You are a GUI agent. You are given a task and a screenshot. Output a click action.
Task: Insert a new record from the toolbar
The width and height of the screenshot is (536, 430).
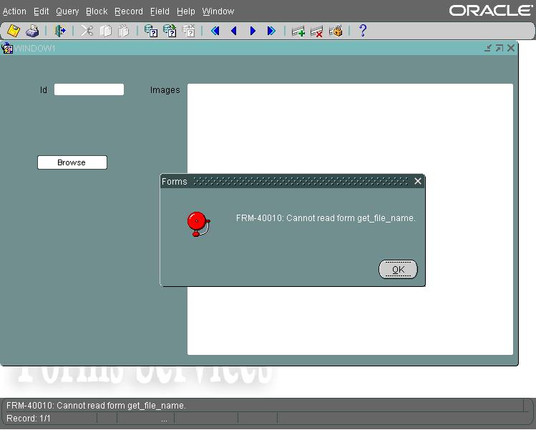coord(298,31)
